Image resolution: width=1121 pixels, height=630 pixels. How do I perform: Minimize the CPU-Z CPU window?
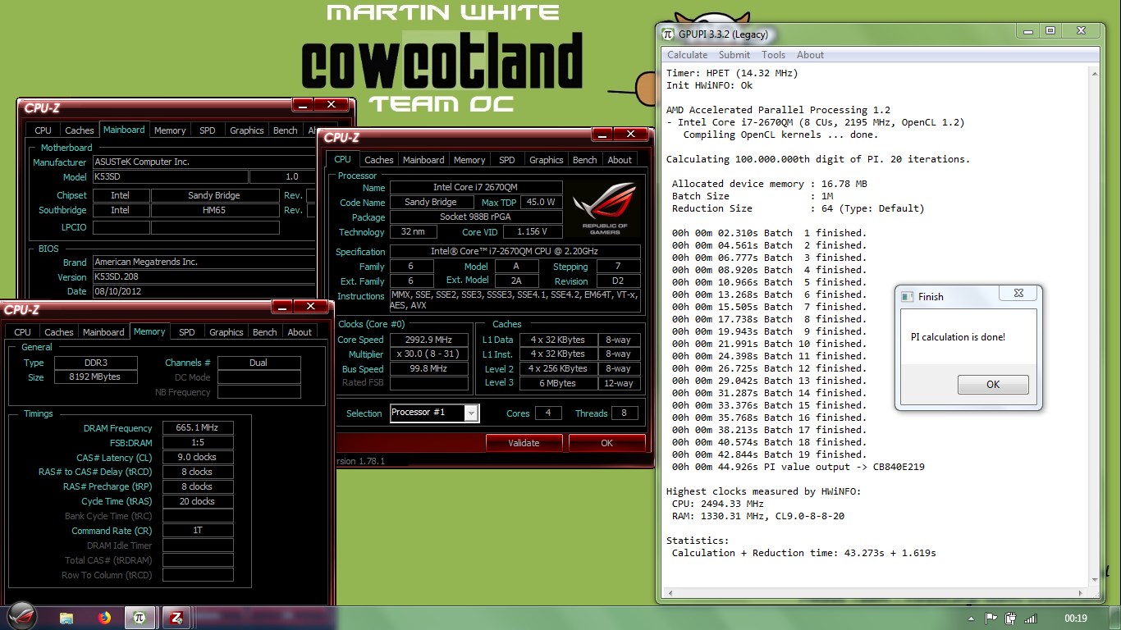(603, 134)
